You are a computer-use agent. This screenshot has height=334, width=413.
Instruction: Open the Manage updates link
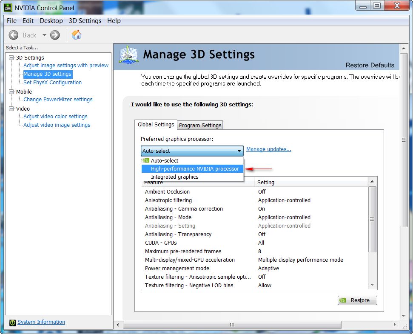(268, 149)
